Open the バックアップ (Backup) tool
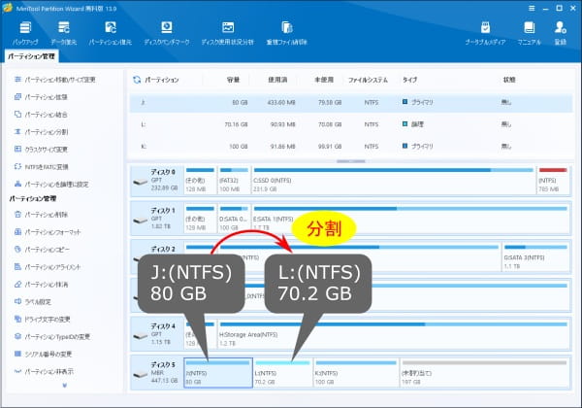 pos(25,33)
